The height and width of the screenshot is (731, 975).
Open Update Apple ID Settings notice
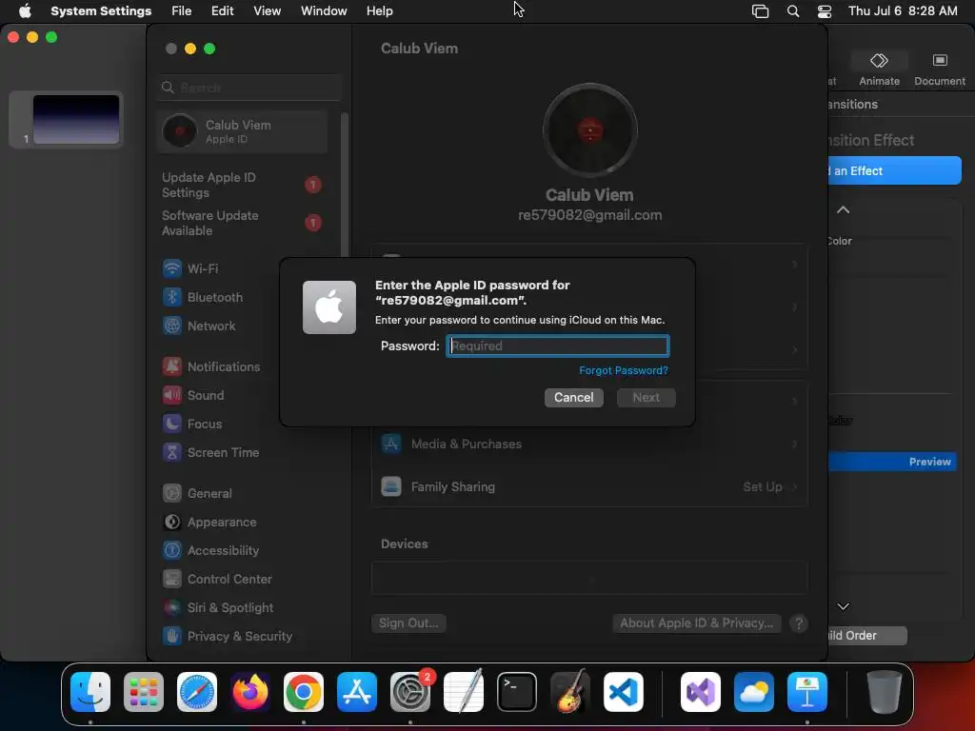pyautogui.click(x=243, y=186)
